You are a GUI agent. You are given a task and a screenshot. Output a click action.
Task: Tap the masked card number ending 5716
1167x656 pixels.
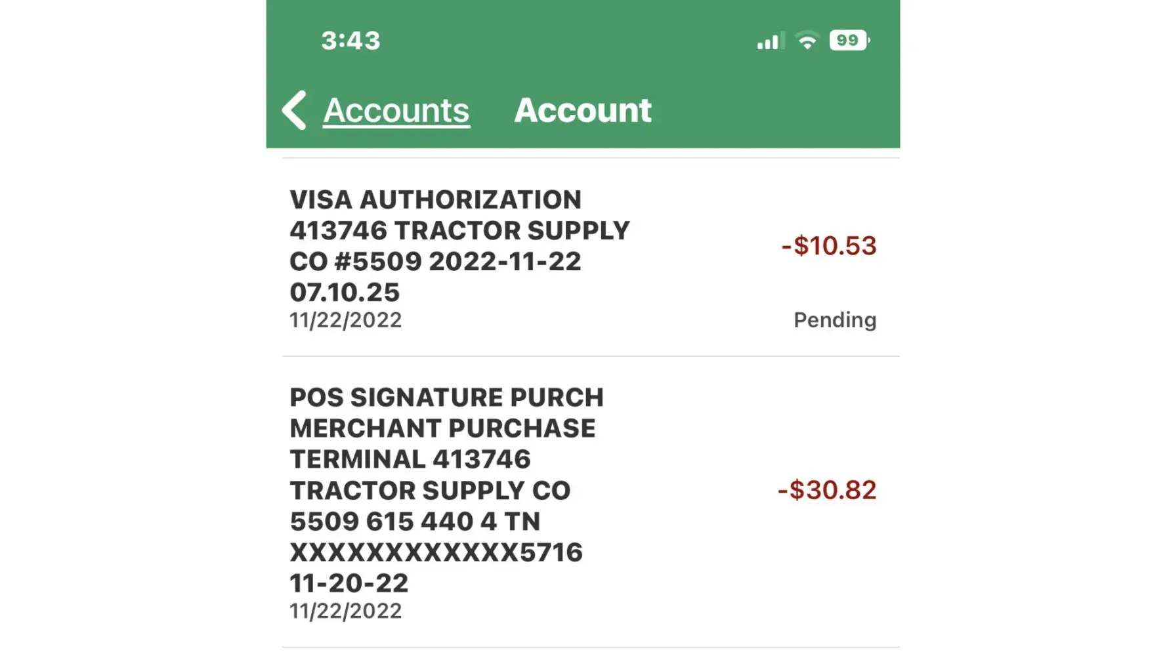[436, 552]
